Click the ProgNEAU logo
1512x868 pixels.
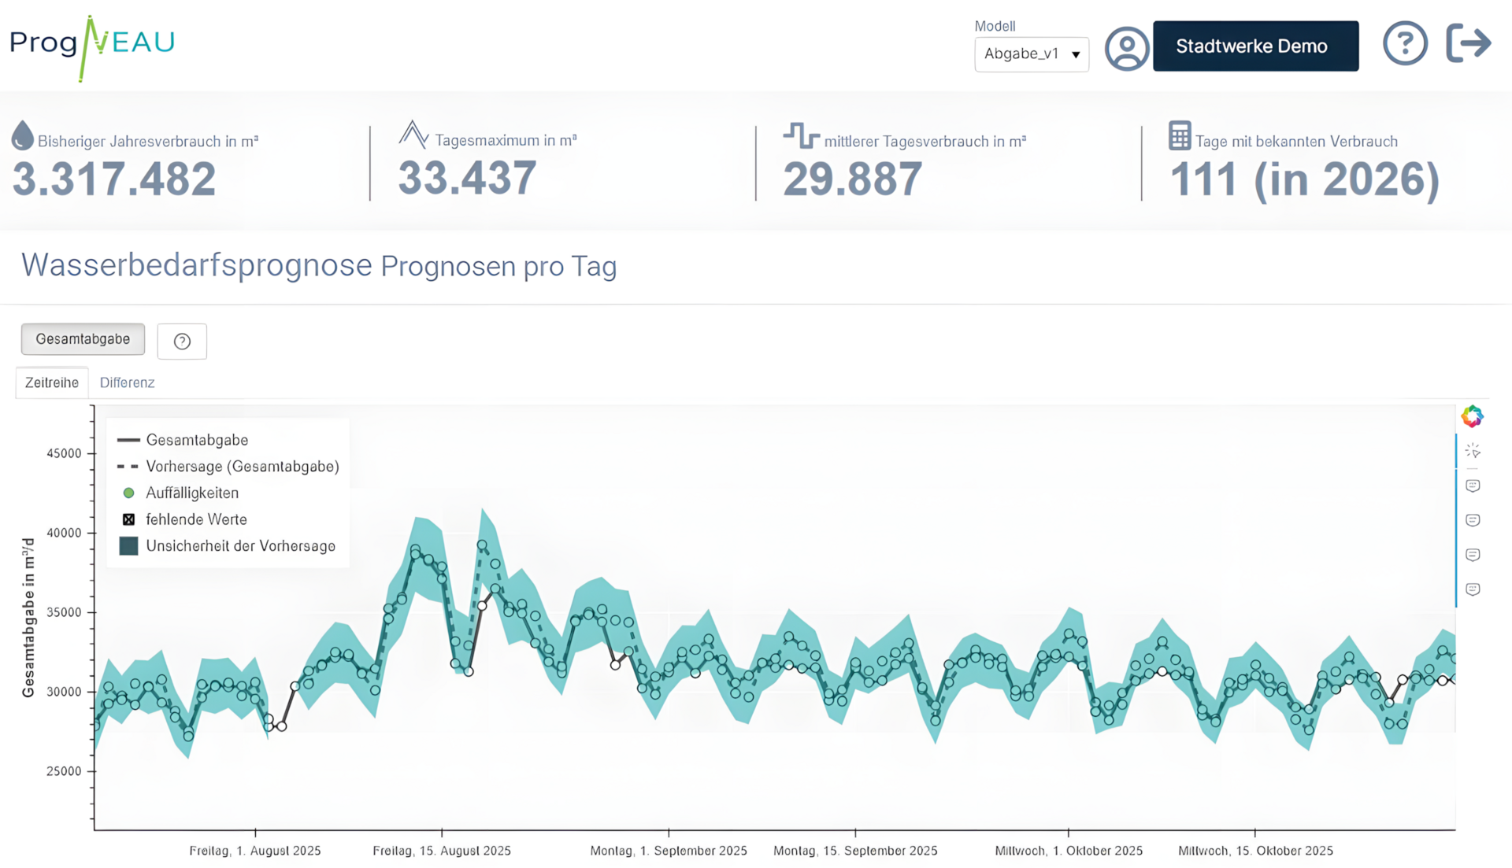[x=92, y=47]
